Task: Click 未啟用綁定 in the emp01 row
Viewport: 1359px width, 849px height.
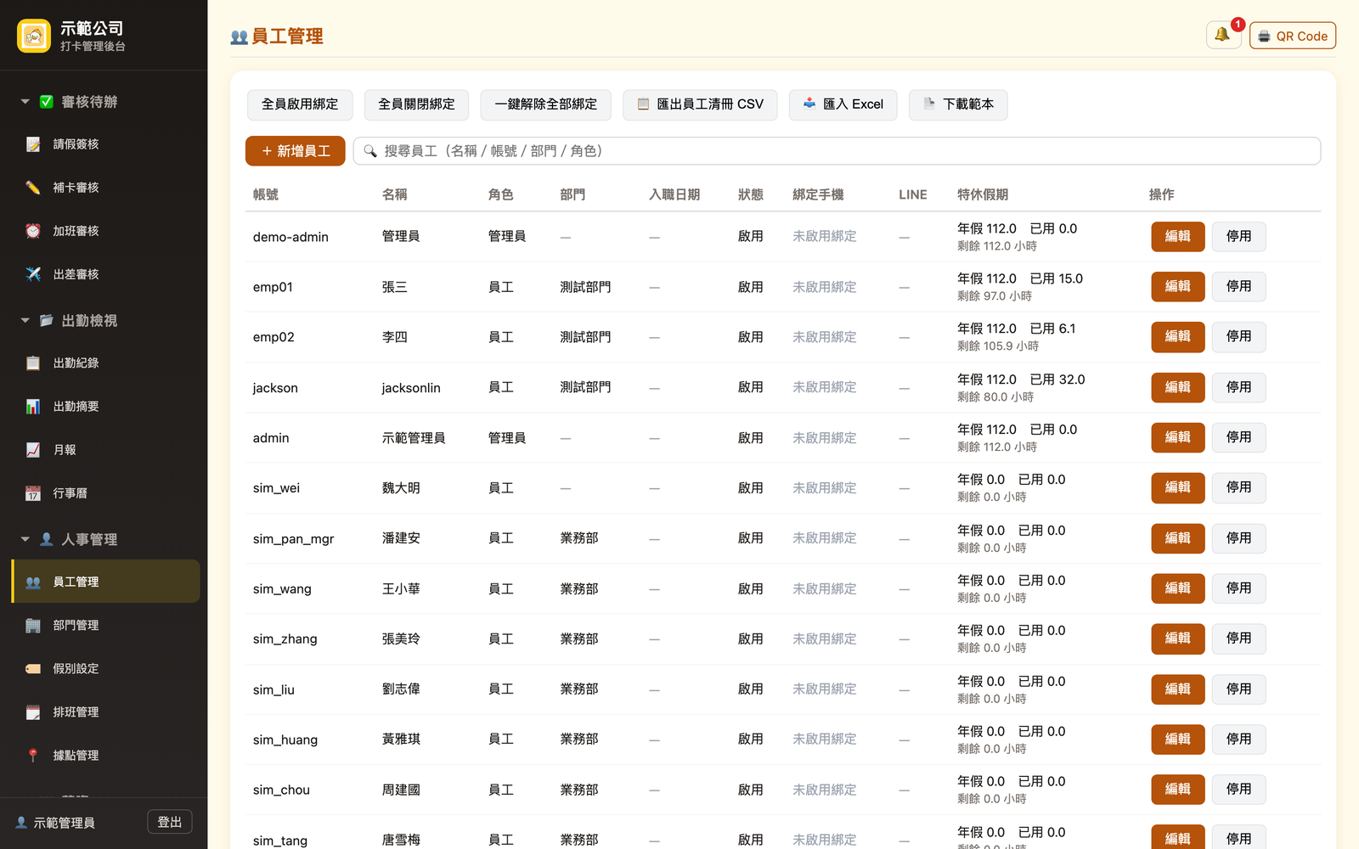Action: point(825,287)
